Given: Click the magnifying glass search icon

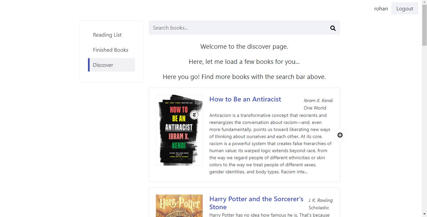Looking at the screenshot, I should pos(333,28).
